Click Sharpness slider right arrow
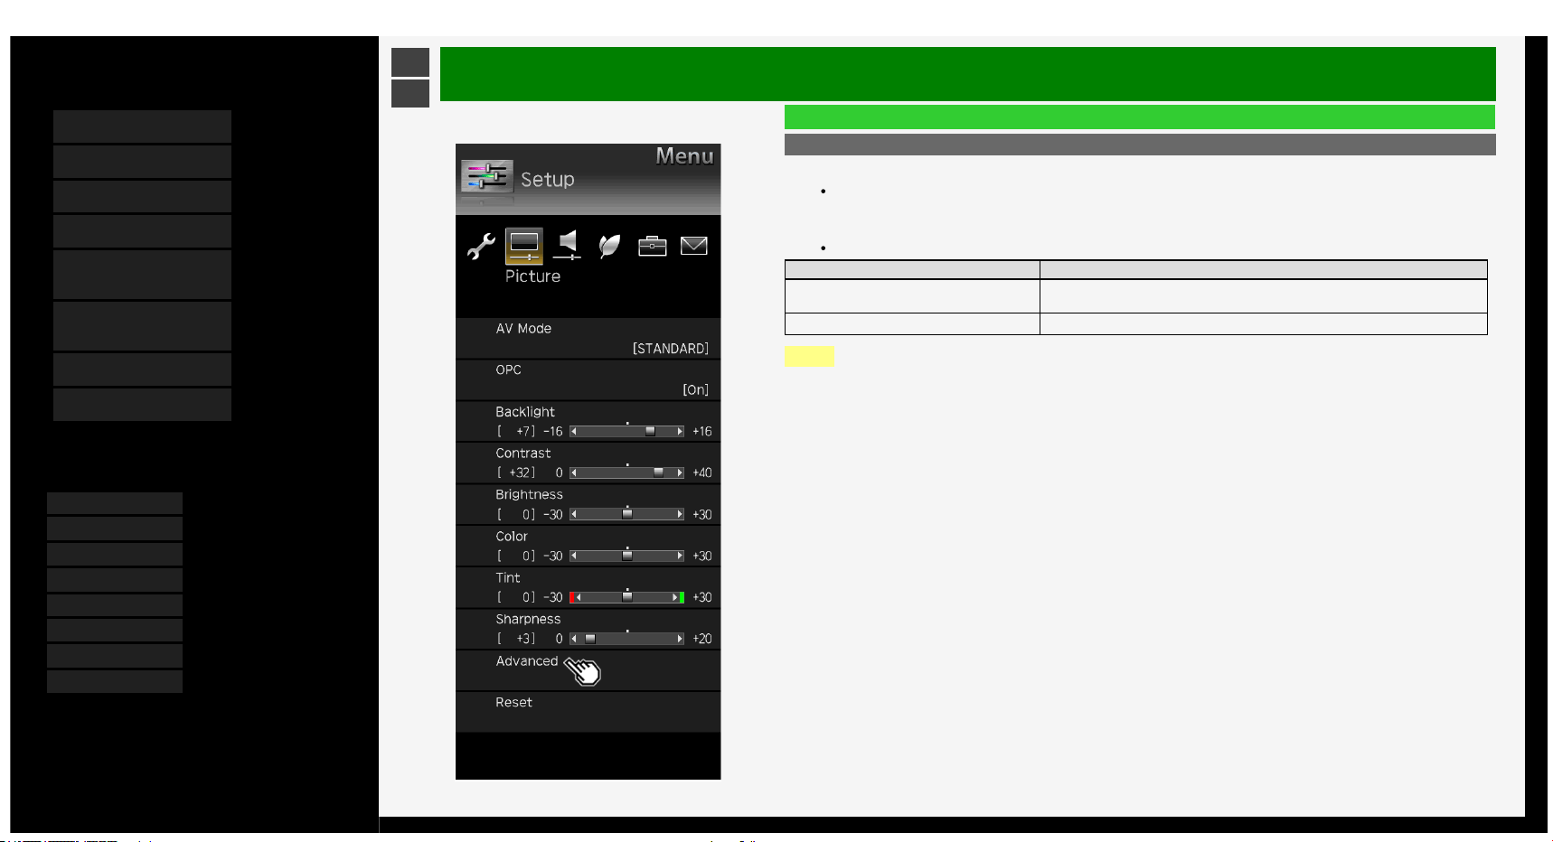The image size is (1553, 842). 680,639
